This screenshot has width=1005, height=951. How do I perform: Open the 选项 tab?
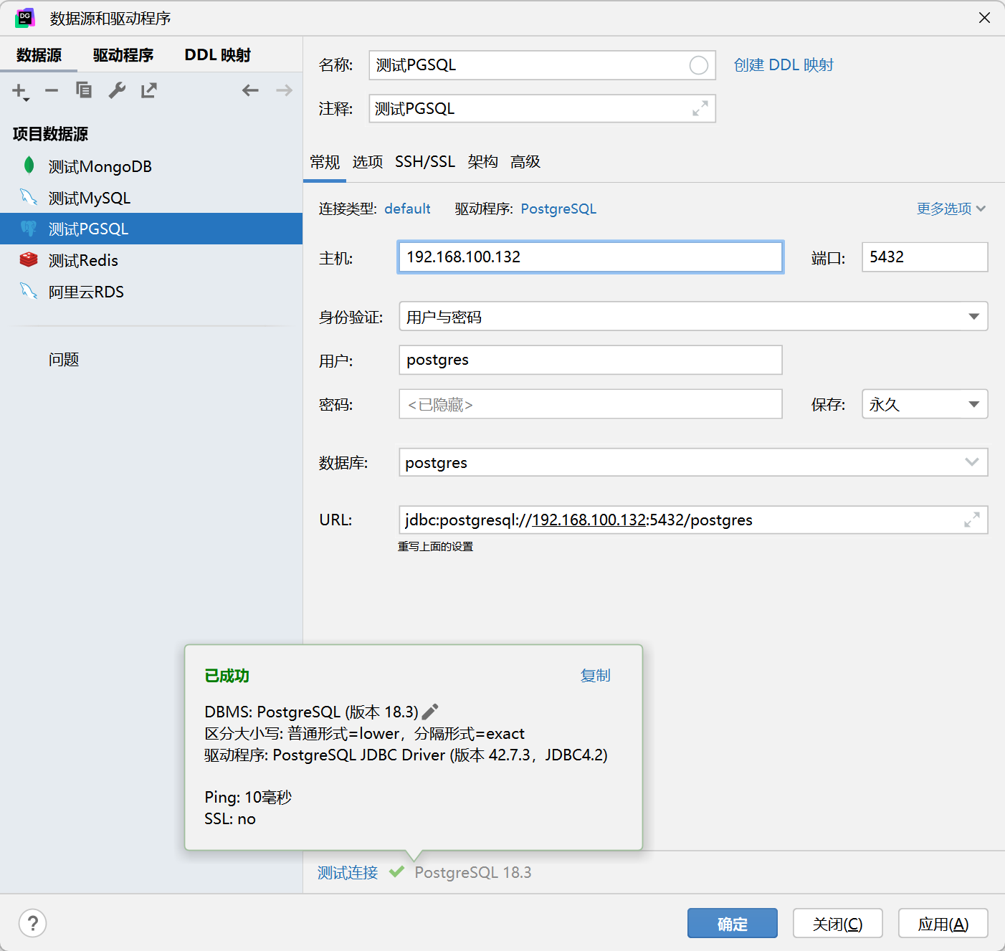(368, 162)
